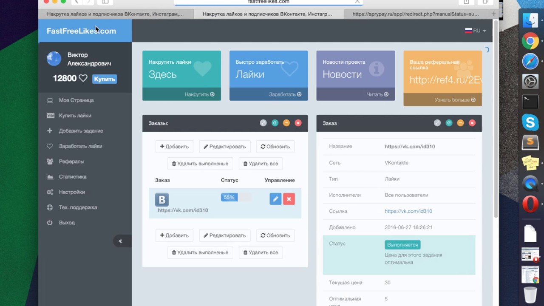
Task: Open the RU language dropdown
Action: click(475, 31)
